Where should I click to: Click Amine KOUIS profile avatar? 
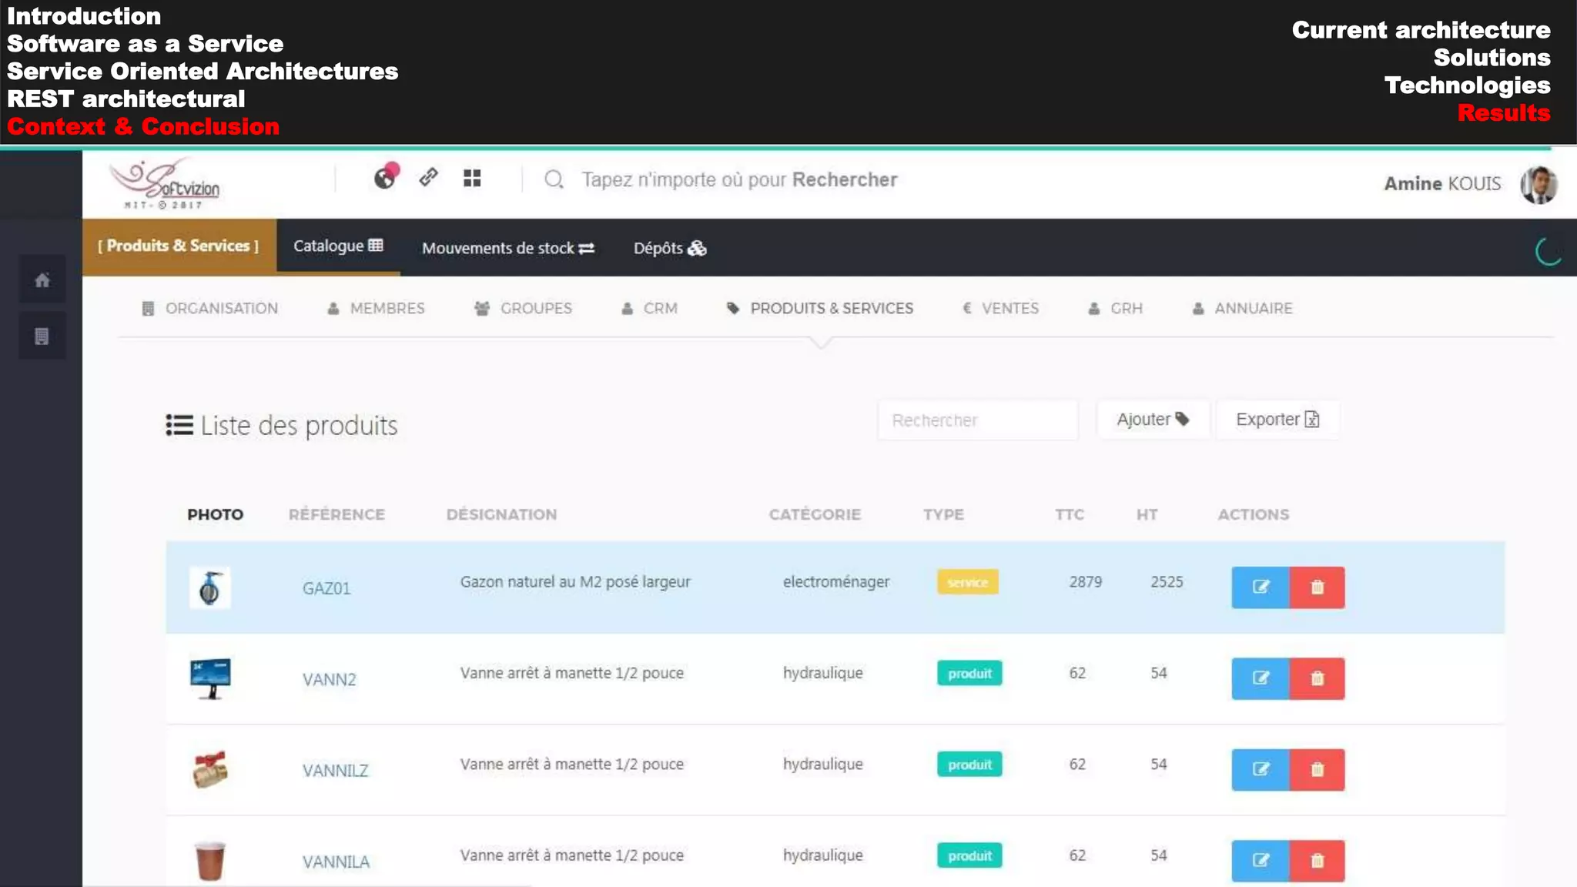click(x=1538, y=184)
